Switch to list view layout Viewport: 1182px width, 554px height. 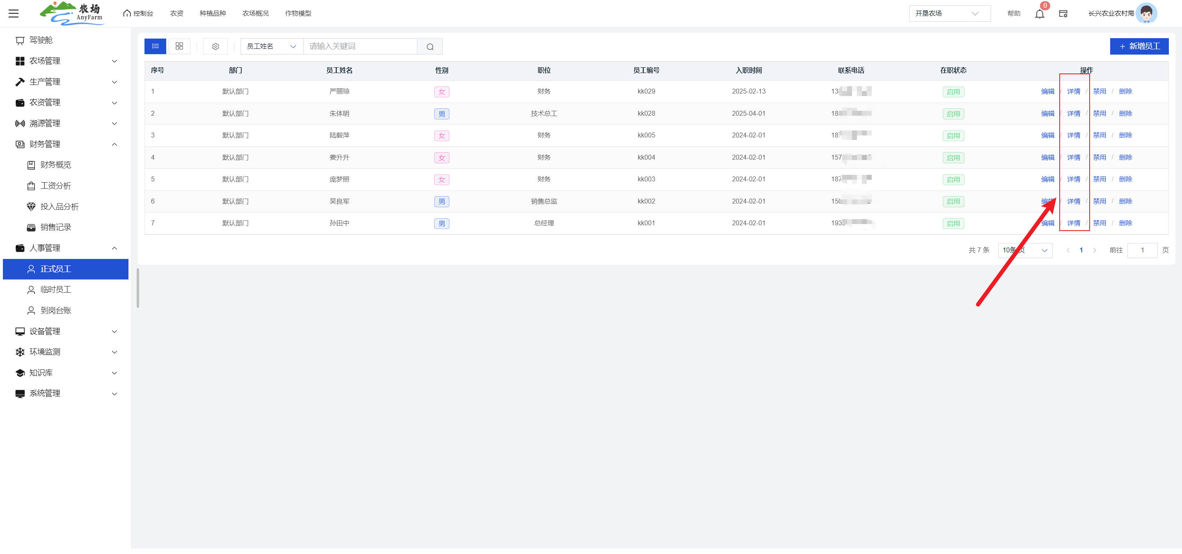(x=155, y=46)
